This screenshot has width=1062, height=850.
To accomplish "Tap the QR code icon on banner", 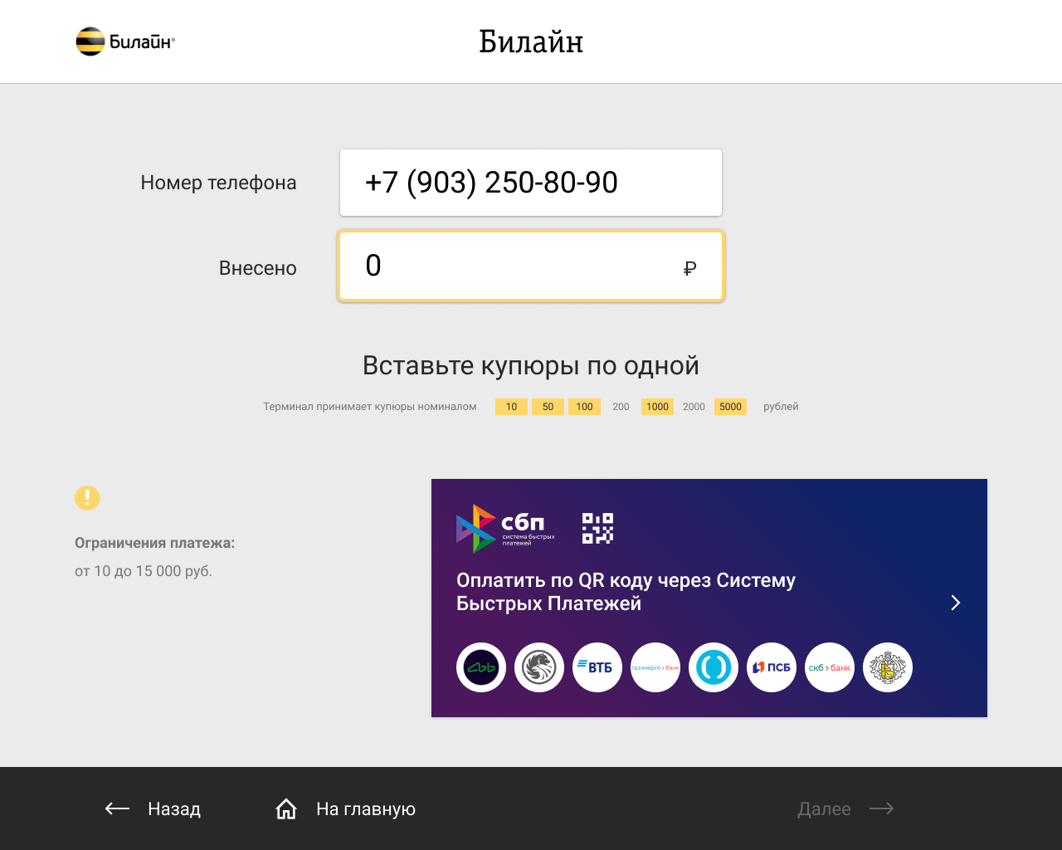I will pos(597,528).
